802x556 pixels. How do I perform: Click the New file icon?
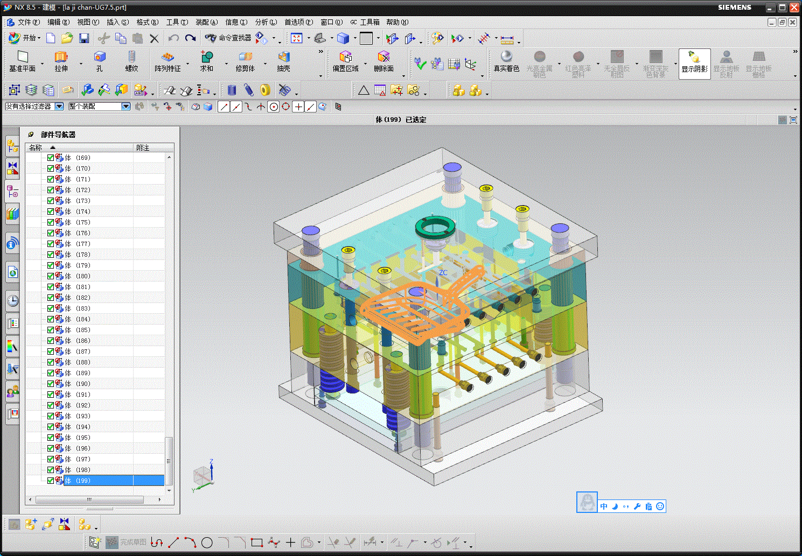pyautogui.click(x=51, y=38)
